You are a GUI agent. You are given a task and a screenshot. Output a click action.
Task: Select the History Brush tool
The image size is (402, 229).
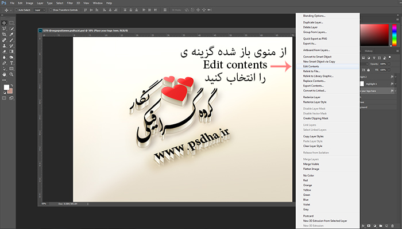click(x=11, y=45)
